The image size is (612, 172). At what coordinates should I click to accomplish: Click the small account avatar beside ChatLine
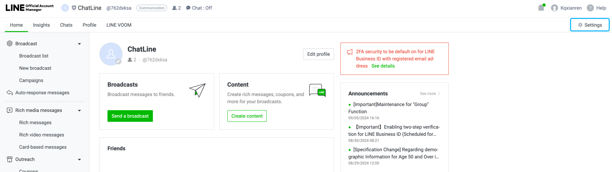pos(65,8)
